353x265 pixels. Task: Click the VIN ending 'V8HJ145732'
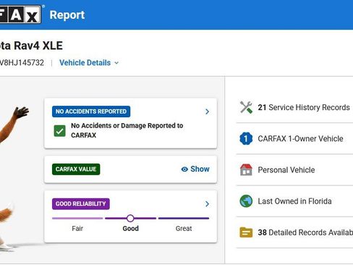(22, 63)
